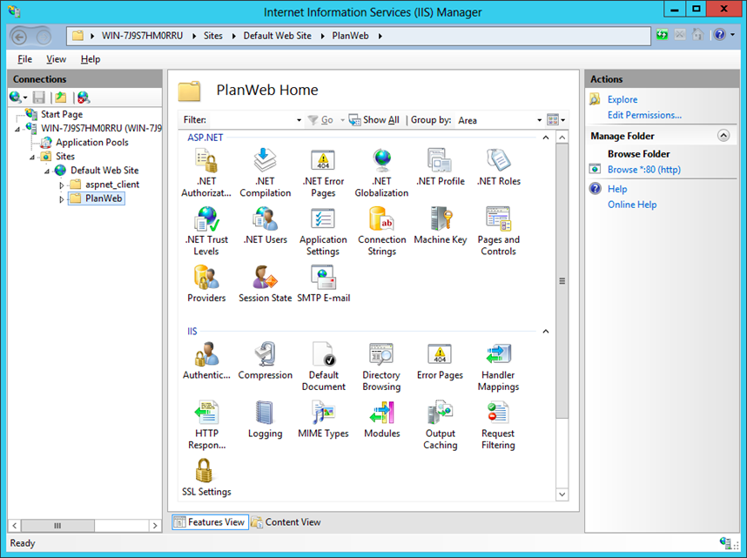Image resolution: width=747 pixels, height=558 pixels.
Task: Click Browse *:80 (http) link
Action: pyautogui.click(x=644, y=170)
